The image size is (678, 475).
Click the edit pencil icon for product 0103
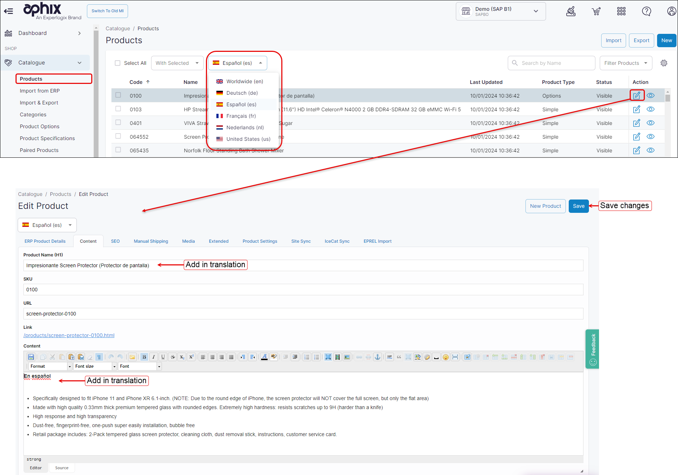pos(637,109)
